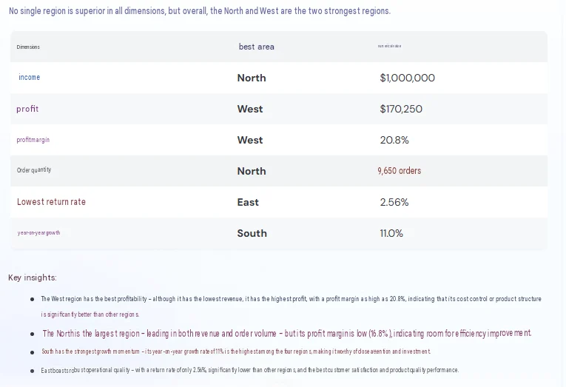Click the South growth momentum insight bullet
The width and height of the screenshot is (566, 387).
236,351
